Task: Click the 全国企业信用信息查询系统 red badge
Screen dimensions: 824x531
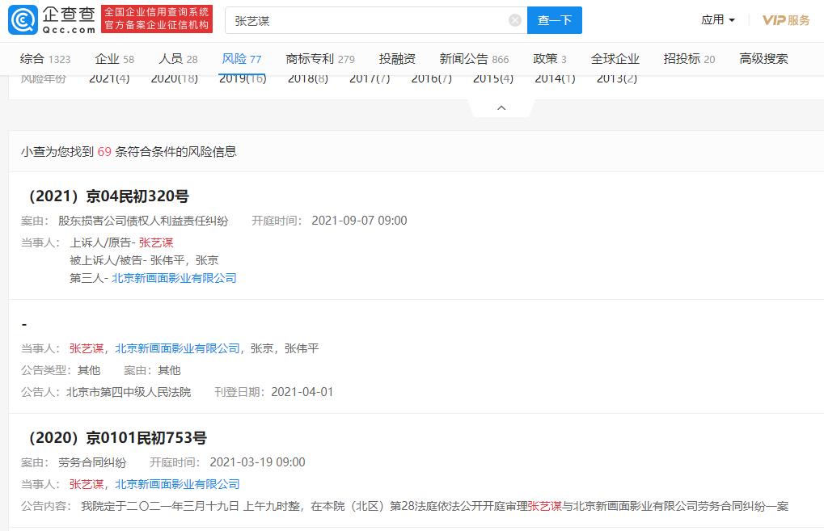Action: 156,19
